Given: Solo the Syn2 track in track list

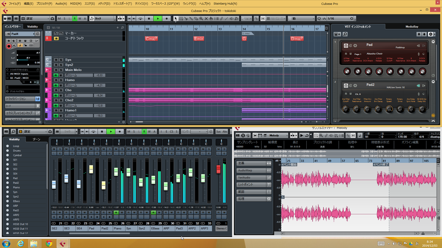Looking at the screenshot, I should 61,65.
